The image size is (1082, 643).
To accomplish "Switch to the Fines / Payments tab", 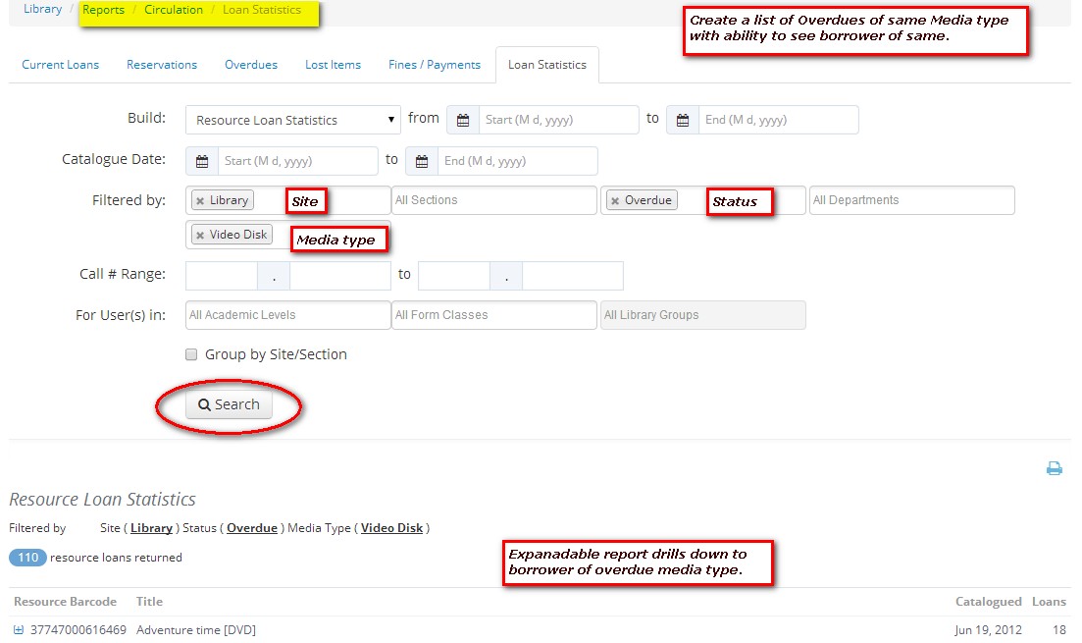I will point(435,65).
